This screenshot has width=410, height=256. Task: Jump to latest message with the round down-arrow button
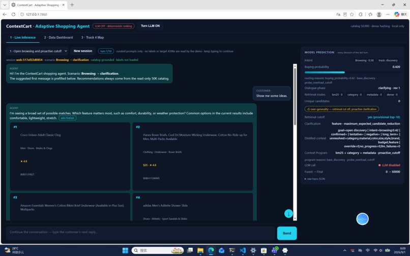click(288, 214)
